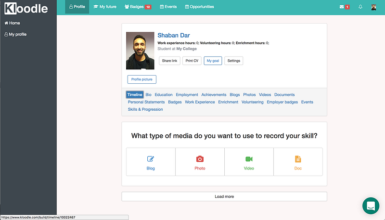Select the Profile tab in top navigation
Screen dimensions: 385x220
pos(77,7)
